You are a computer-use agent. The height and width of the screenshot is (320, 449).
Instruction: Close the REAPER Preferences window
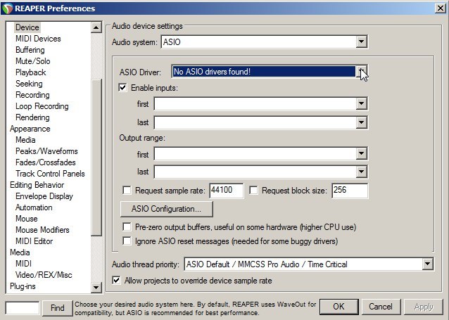point(441,8)
